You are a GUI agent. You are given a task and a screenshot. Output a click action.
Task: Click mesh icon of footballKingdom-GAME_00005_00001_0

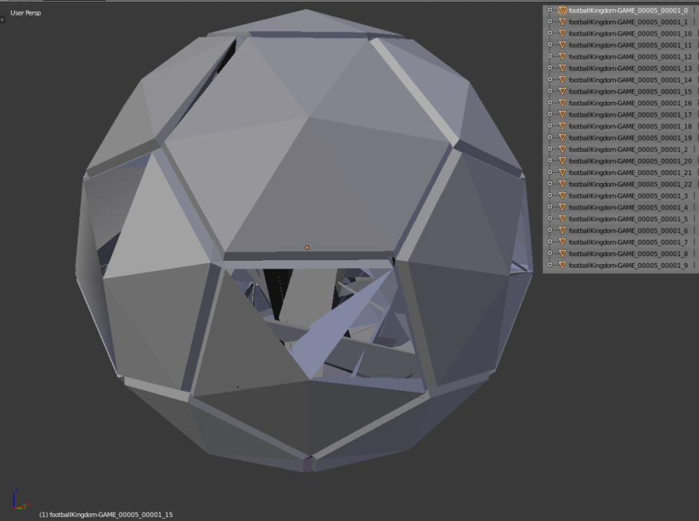click(562, 10)
